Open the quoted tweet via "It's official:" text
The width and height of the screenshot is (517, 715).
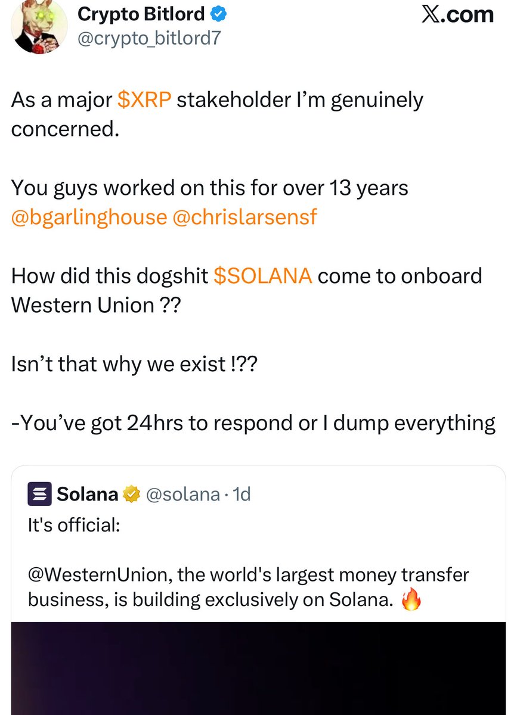(x=74, y=526)
